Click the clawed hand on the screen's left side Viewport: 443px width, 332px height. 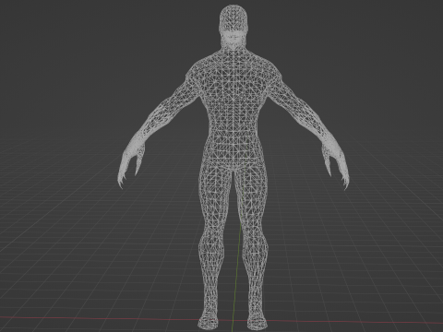(x=130, y=162)
